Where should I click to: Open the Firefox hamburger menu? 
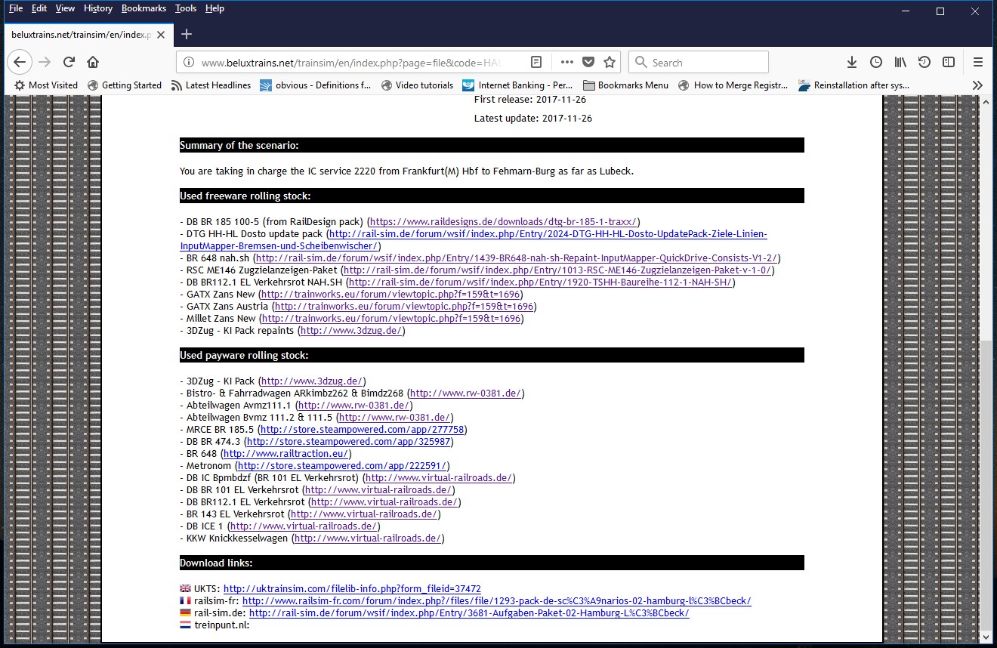coord(978,62)
